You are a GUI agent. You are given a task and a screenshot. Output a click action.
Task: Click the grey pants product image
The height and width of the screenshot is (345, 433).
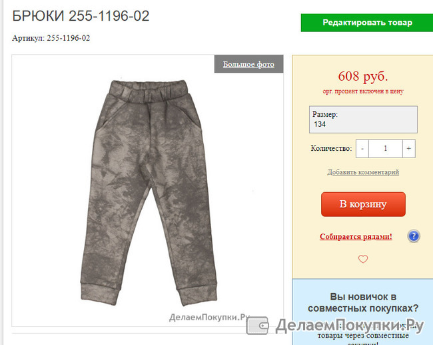[x=149, y=193]
